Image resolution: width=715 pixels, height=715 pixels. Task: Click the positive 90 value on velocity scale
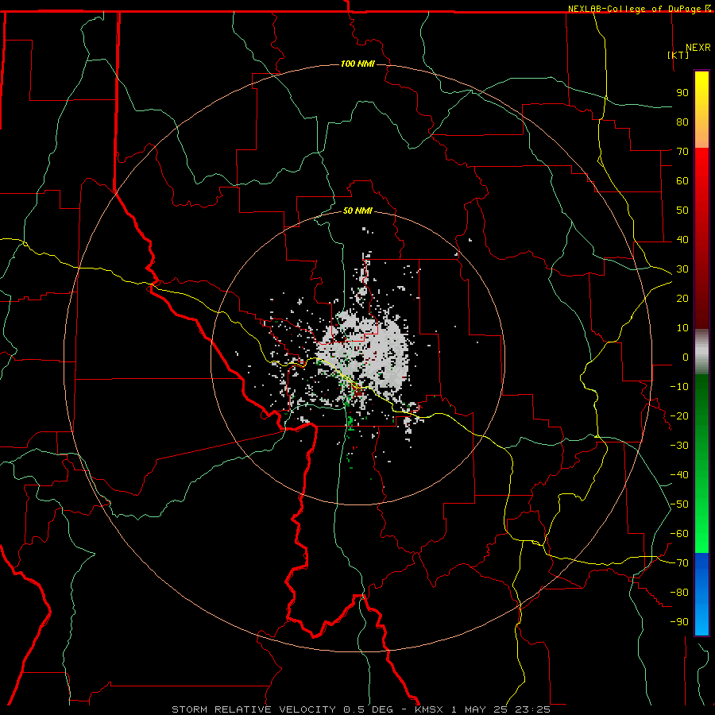[x=682, y=93]
